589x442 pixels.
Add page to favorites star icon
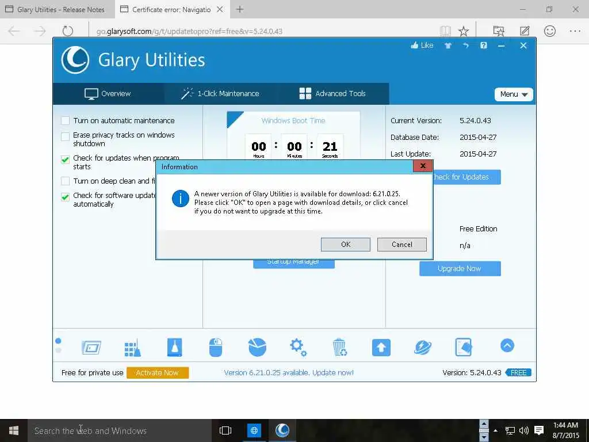click(464, 31)
